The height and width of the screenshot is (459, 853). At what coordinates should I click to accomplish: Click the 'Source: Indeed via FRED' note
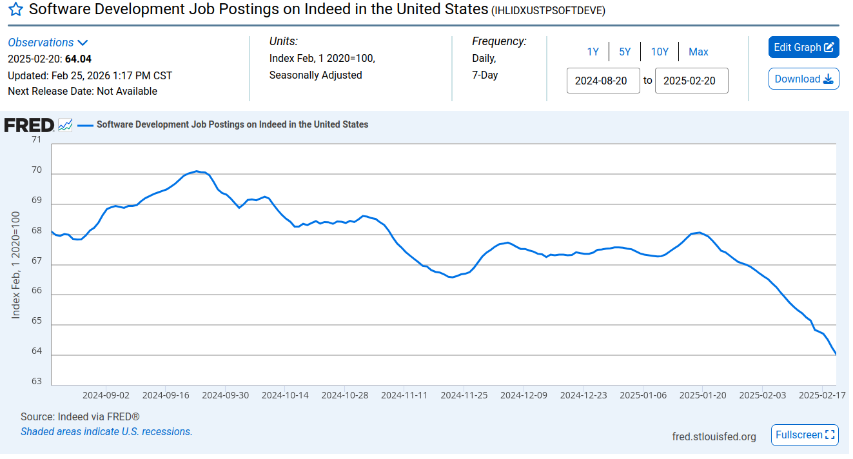[80, 417]
